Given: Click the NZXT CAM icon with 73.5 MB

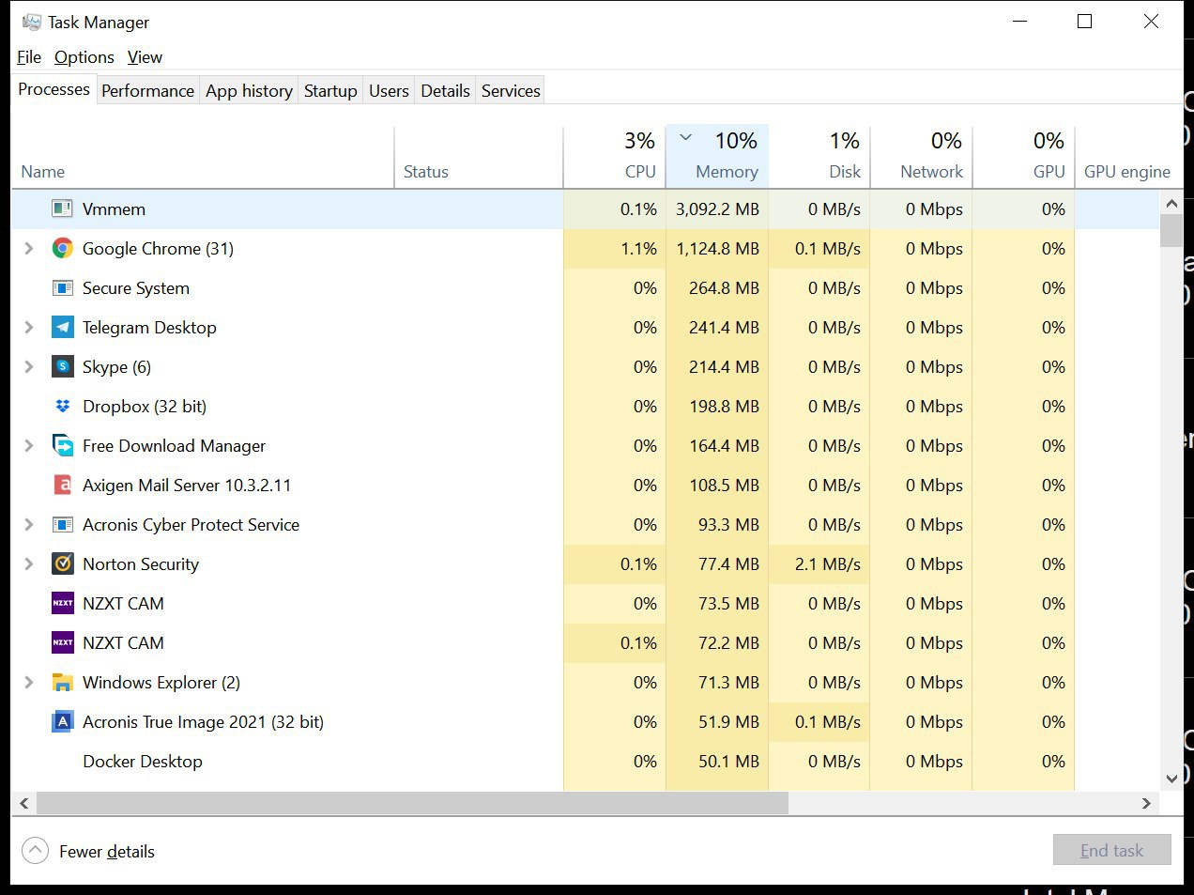Looking at the screenshot, I should (63, 604).
